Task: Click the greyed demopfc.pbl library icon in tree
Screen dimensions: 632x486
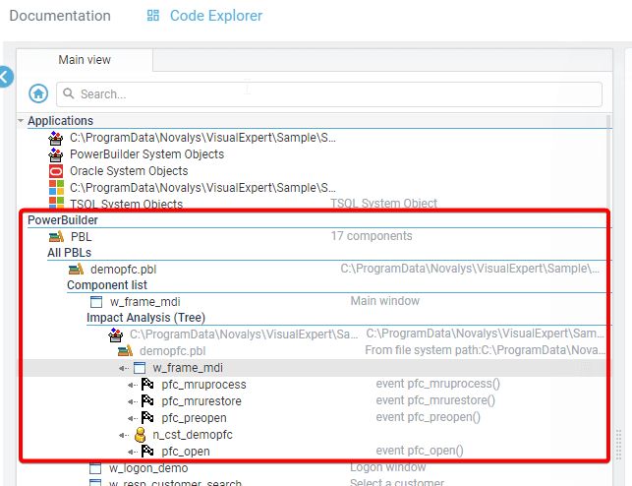Action: (x=125, y=351)
